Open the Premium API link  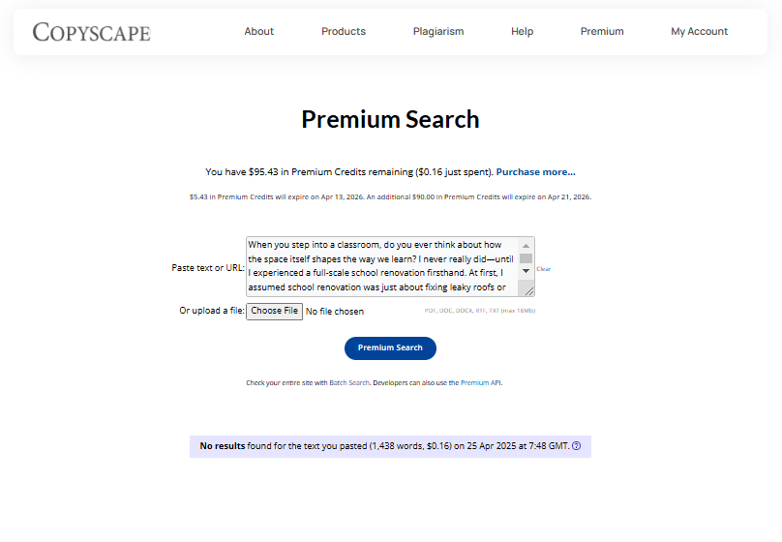click(481, 383)
